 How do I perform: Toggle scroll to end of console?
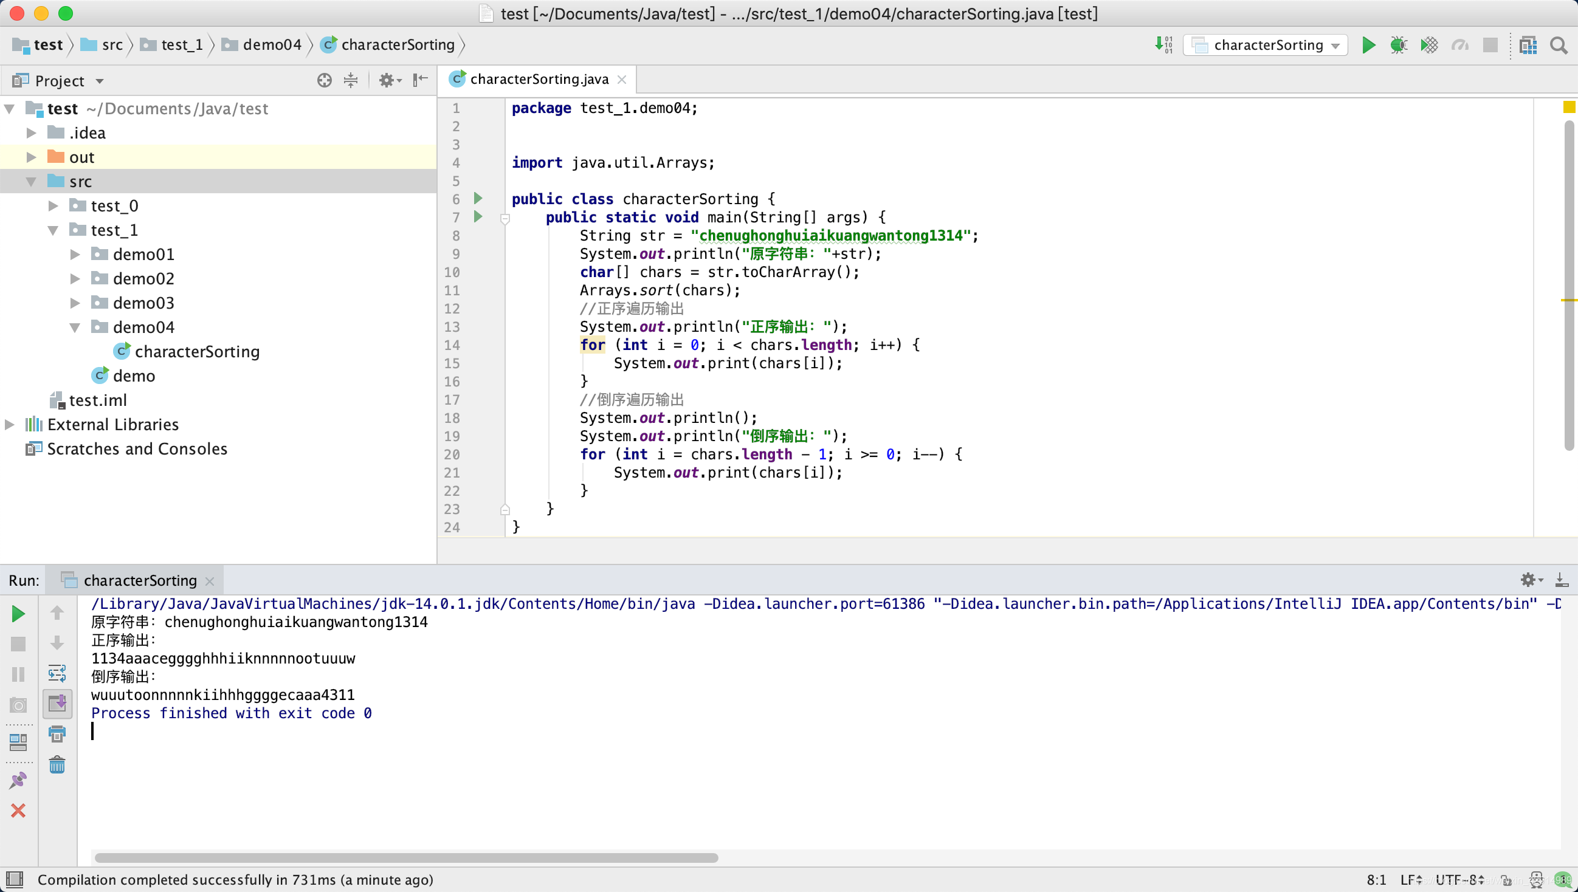click(x=57, y=704)
